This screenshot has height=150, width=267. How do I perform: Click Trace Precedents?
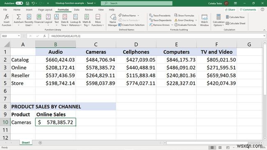tap(160, 16)
